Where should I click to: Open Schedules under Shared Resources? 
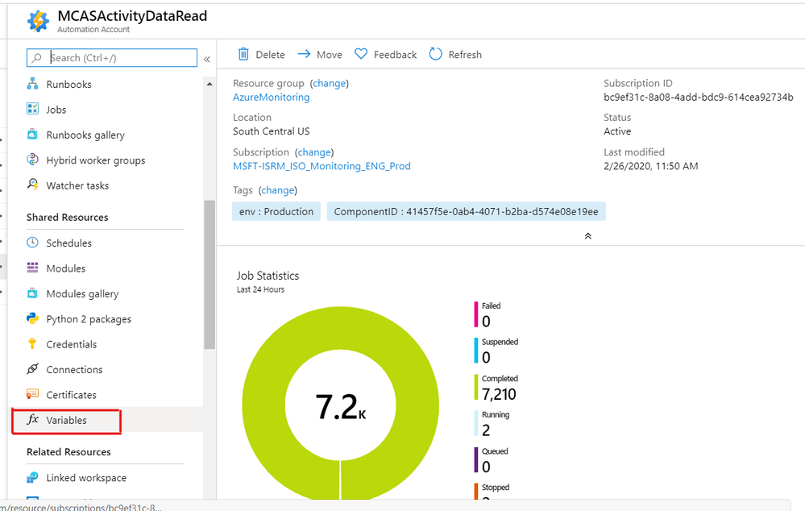pyautogui.click(x=68, y=243)
